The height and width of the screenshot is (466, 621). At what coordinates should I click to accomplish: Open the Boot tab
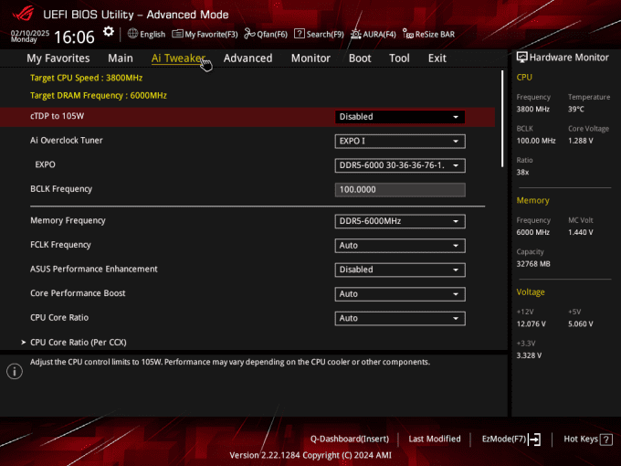(360, 58)
